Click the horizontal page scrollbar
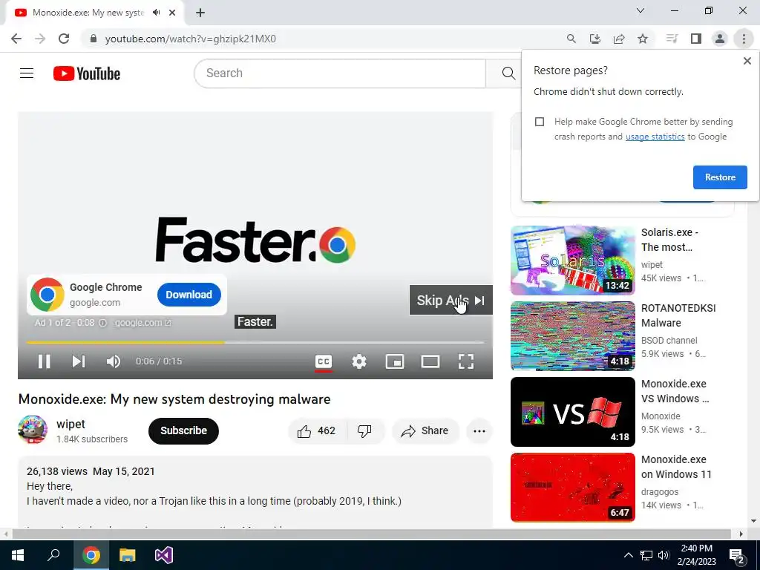The height and width of the screenshot is (570, 760). point(371,534)
